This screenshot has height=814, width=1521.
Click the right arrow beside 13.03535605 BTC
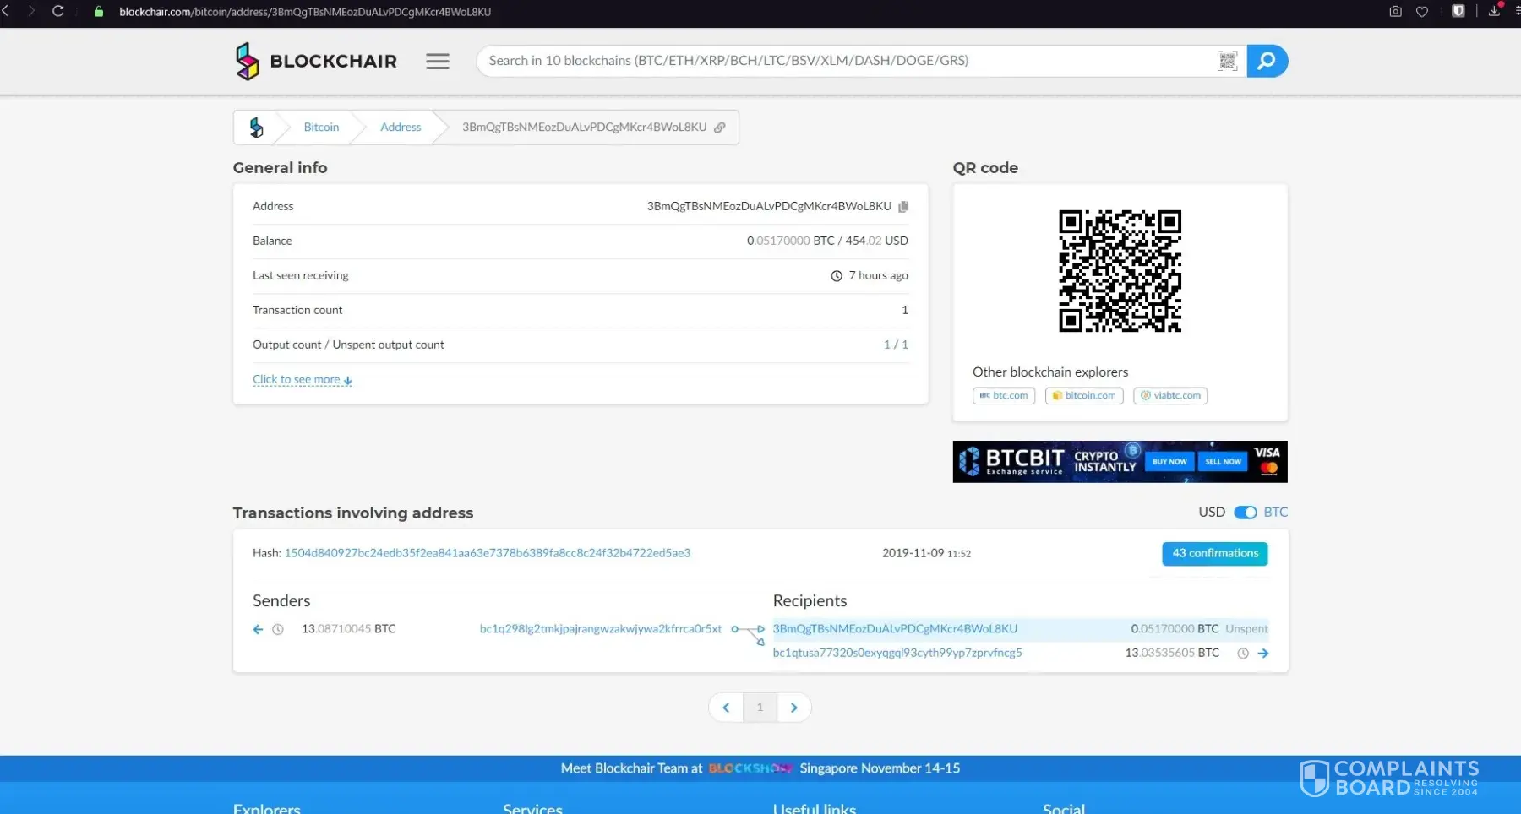pyautogui.click(x=1263, y=654)
